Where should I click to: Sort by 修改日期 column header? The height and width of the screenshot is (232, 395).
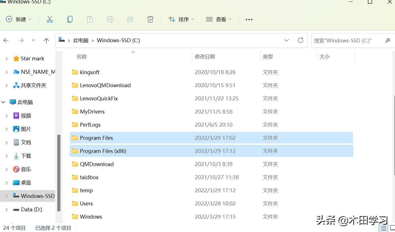[x=205, y=56]
